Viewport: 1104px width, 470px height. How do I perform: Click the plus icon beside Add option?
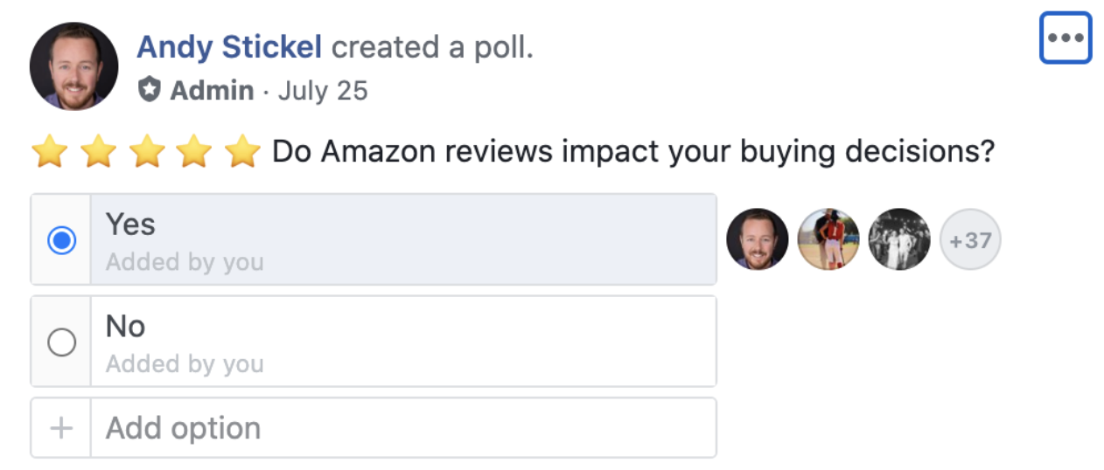61,428
